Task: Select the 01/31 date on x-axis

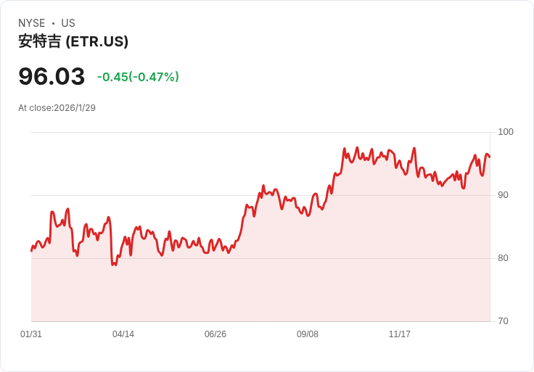Action: (31, 334)
